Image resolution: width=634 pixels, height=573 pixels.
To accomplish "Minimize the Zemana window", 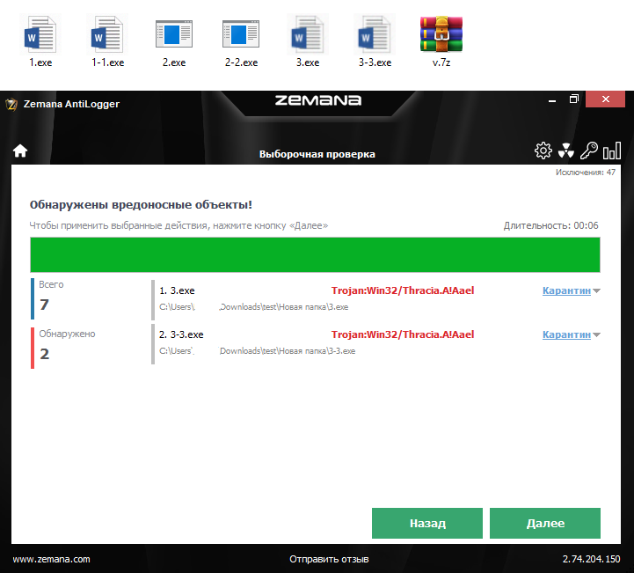I will (552, 99).
